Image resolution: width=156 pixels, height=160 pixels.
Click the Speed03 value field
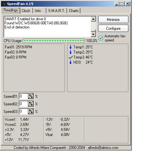pos(24,111)
